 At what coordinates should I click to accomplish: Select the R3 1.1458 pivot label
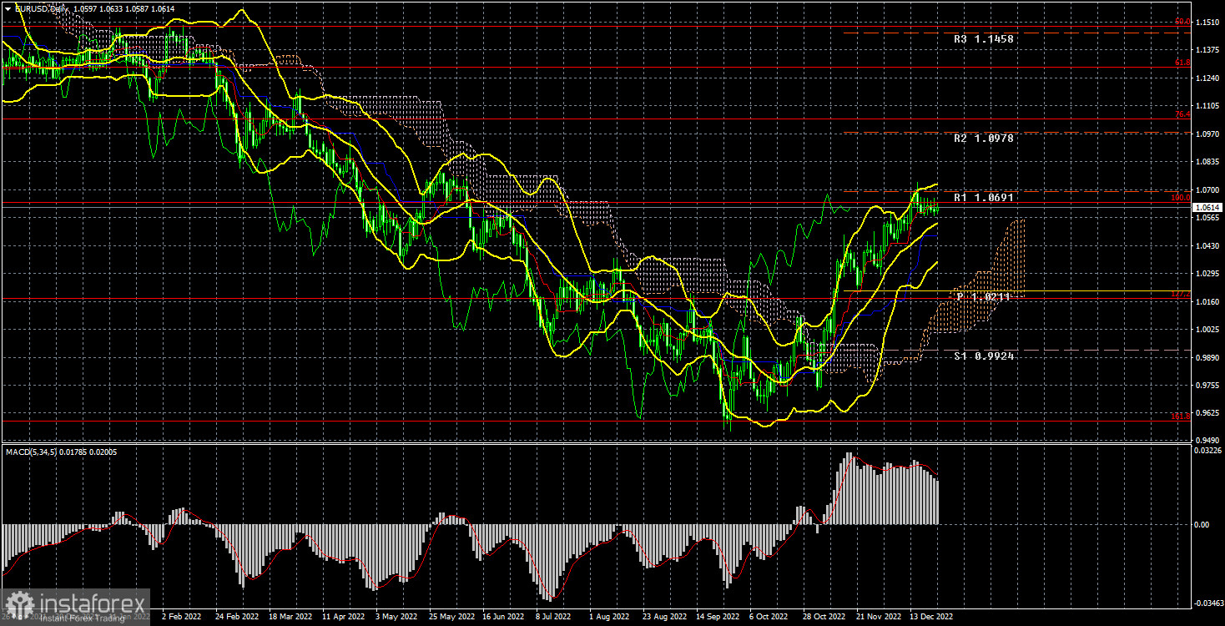984,38
